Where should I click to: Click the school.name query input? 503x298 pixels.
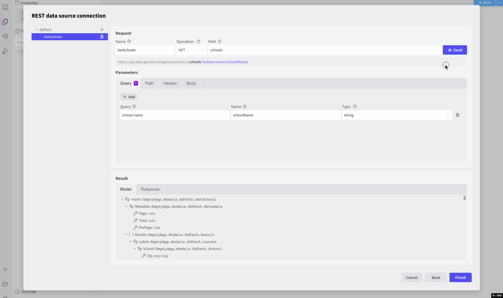click(x=175, y=115)
